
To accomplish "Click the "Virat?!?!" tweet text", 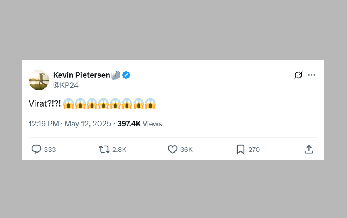I will (x=45, y=104).
